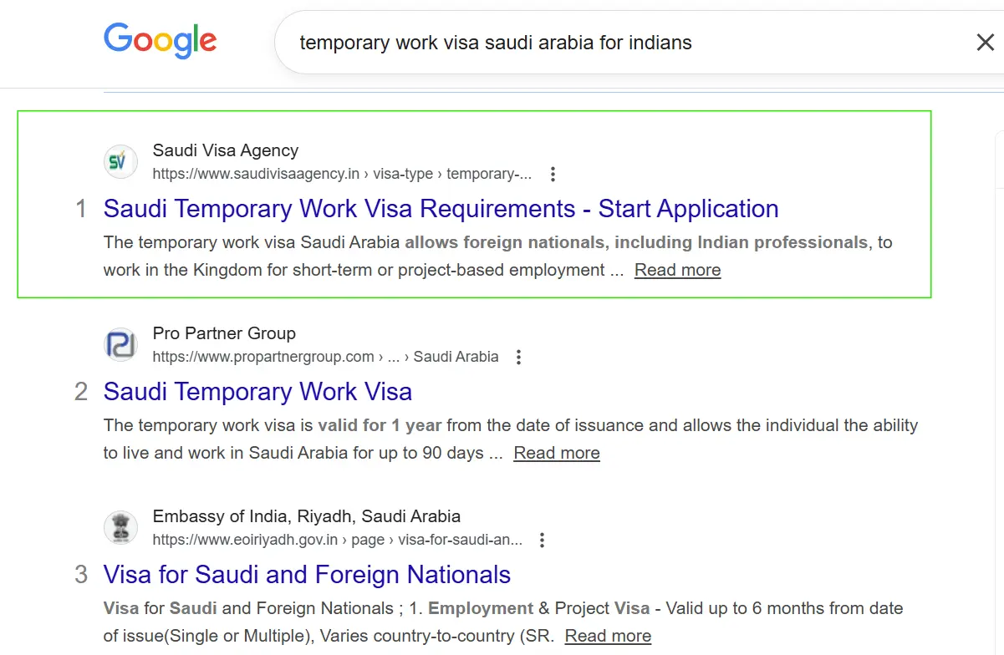Click the eoiriyadh.gov.in URL breadcrumb
The image size is (1004, 655).
337,541
